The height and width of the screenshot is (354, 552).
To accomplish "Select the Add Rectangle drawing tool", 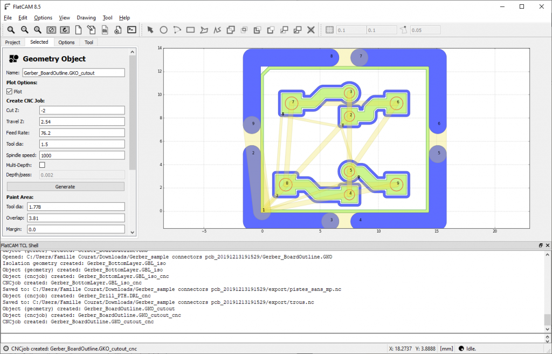I will pos(190,30).
